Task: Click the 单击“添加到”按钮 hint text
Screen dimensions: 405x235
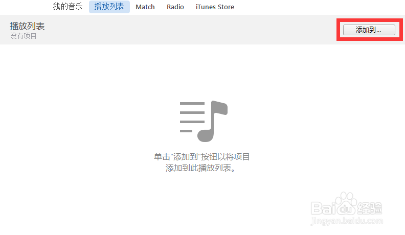Action: coord(201,162)
